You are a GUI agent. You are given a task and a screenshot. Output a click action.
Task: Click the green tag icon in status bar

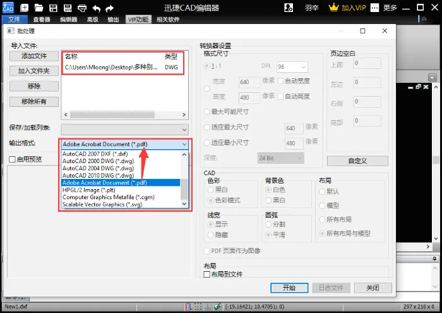(x=217, y=306)
